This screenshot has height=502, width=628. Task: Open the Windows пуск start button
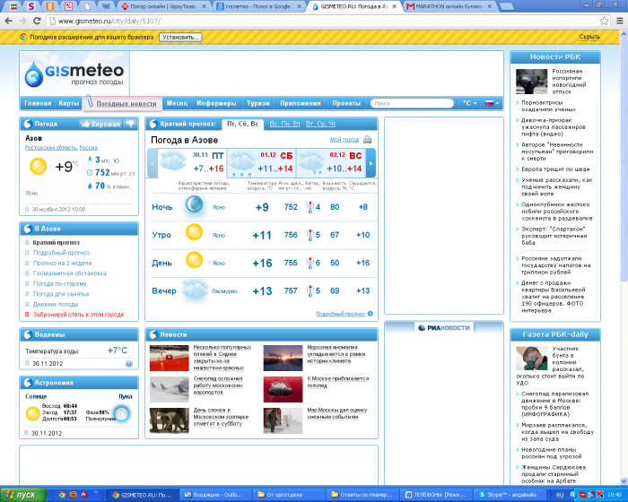point(22,495)
